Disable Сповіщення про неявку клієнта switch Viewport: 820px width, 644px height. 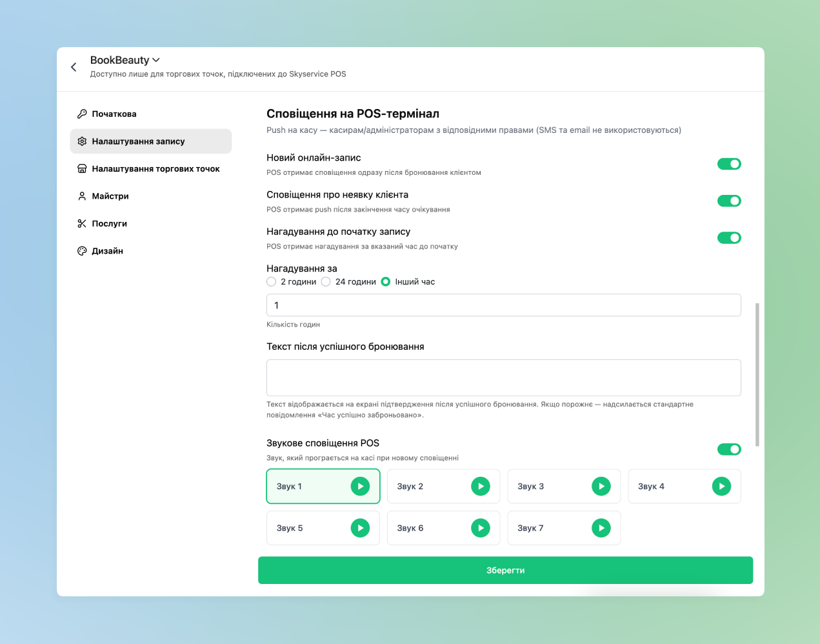pos(729,201)
